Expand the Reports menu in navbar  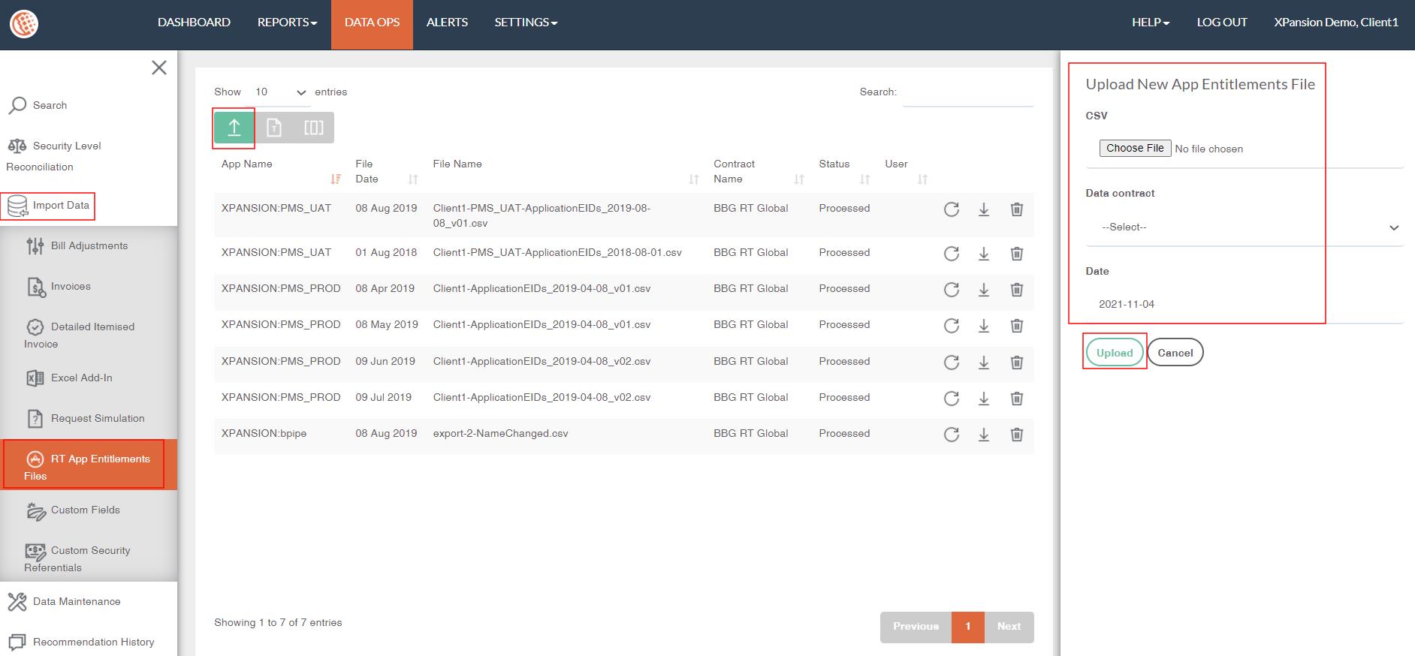287,23
